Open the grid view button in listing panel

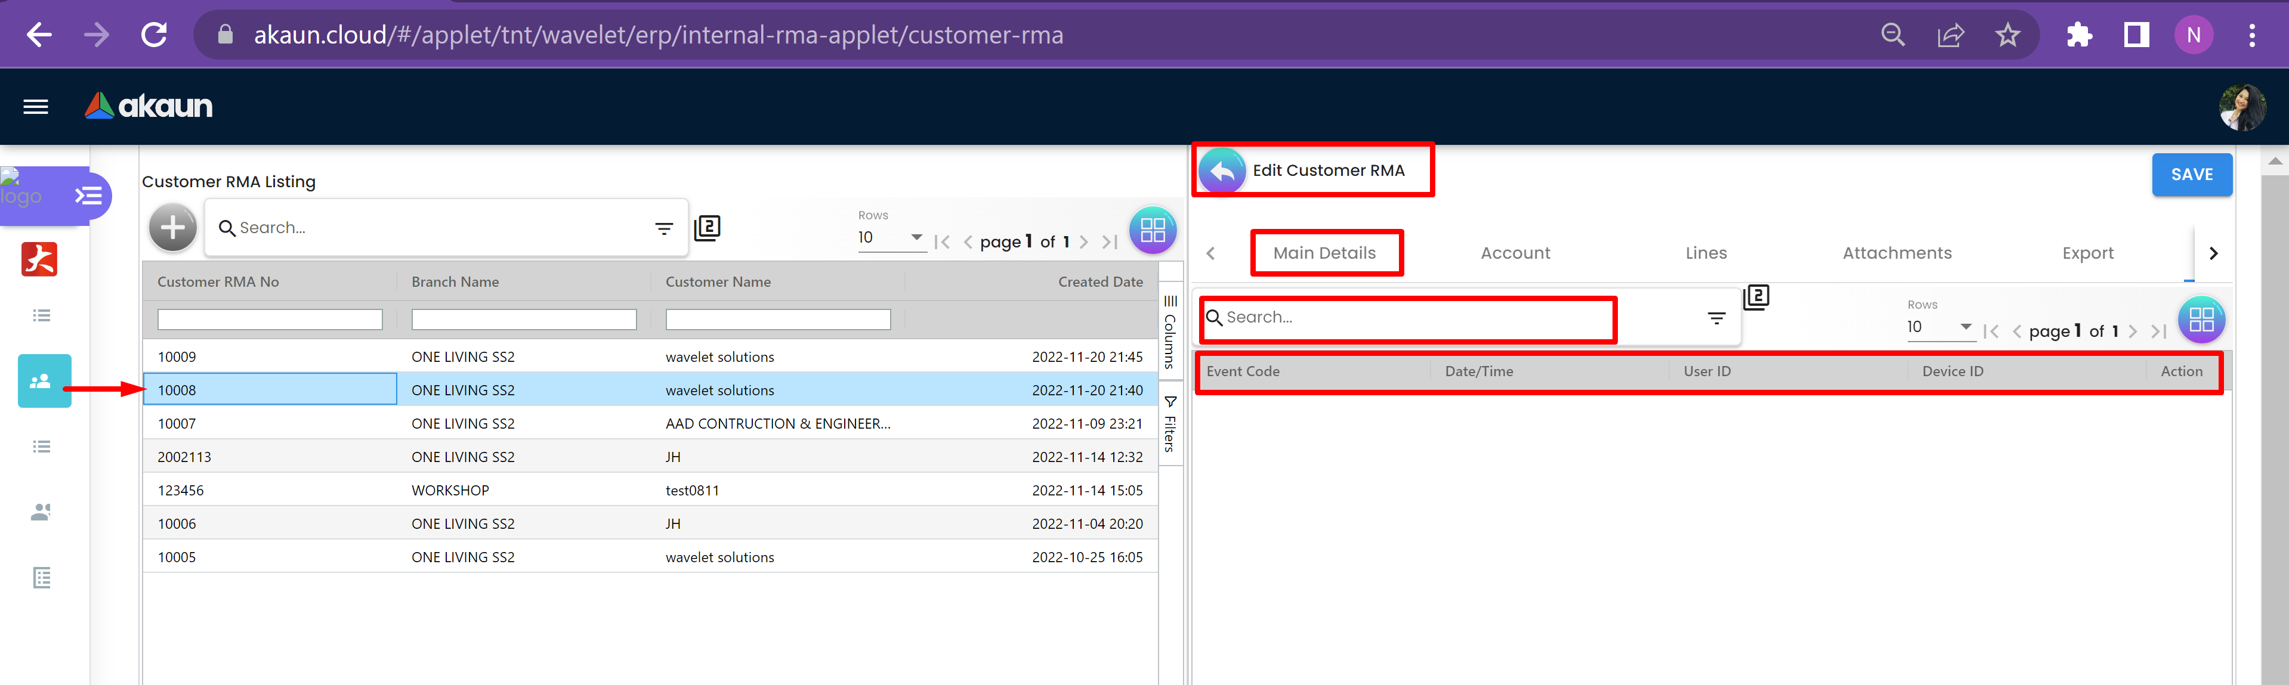click(x=1153, y=230)
